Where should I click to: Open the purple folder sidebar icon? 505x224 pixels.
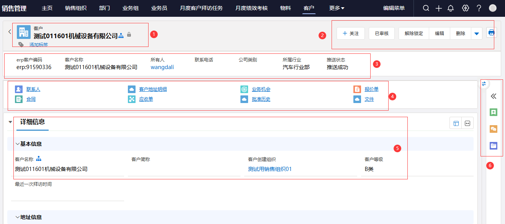[x=494, y=145]
